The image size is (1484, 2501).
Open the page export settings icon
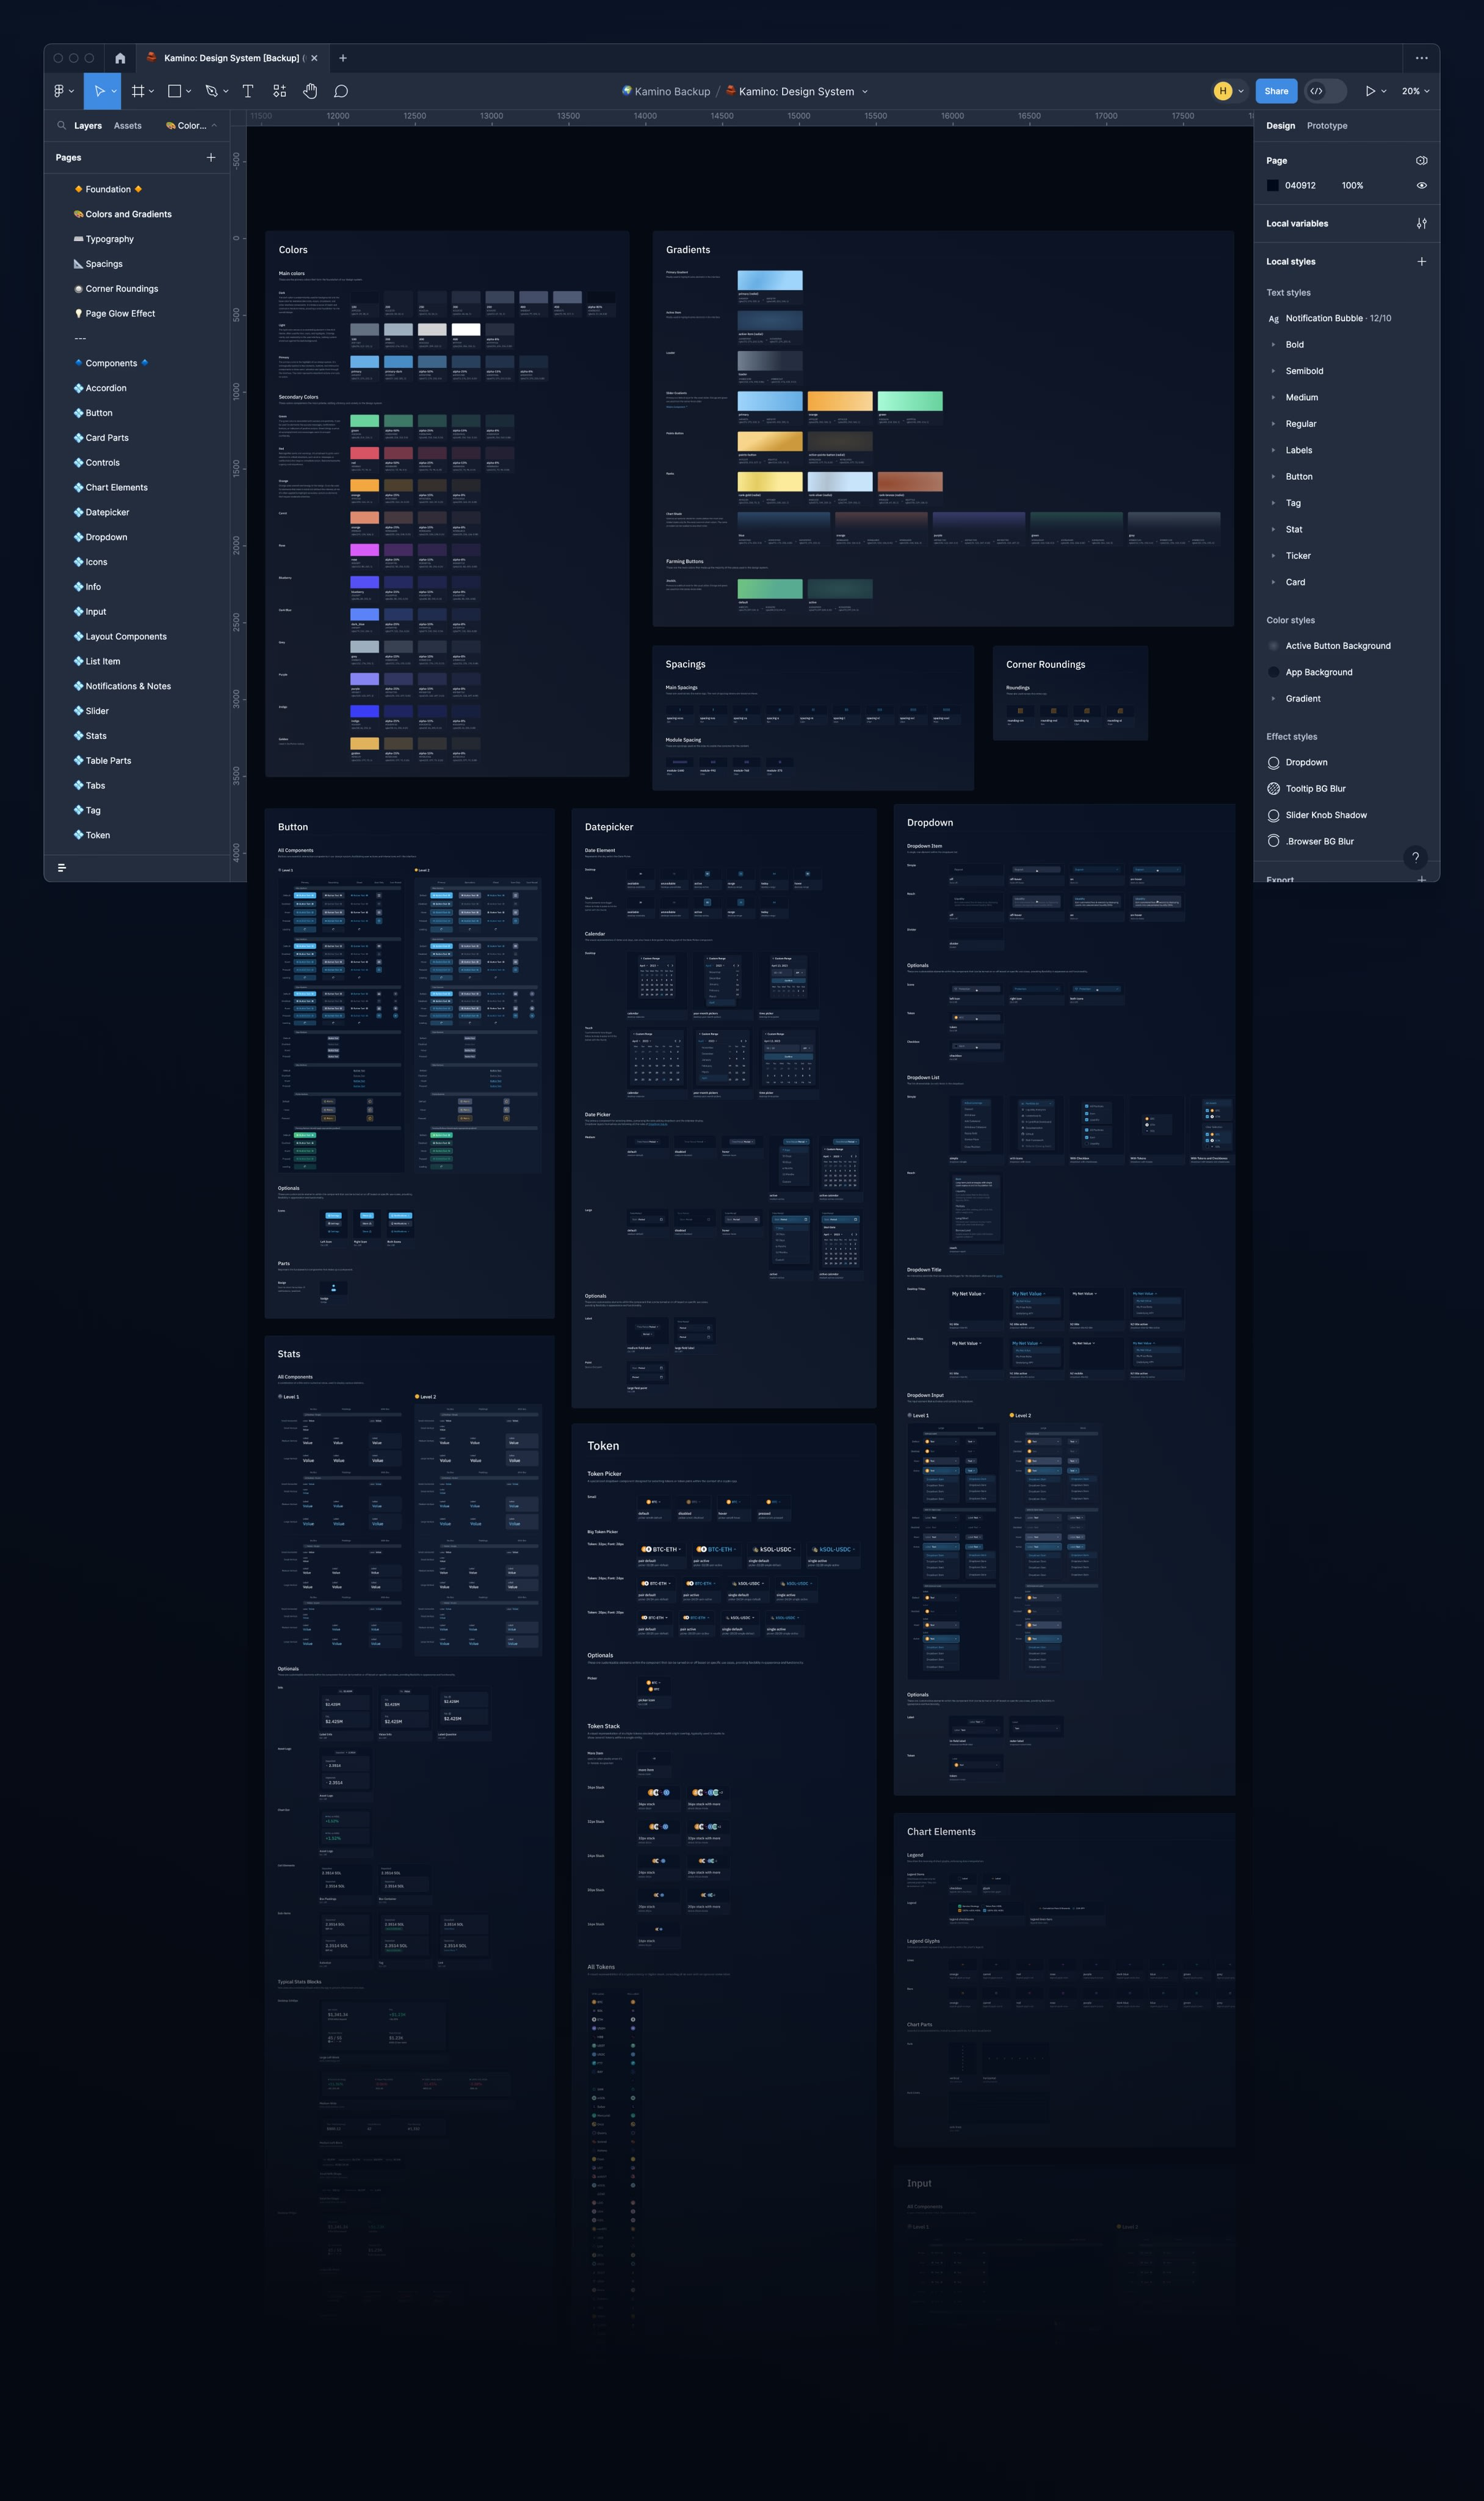coord(1422,160)
